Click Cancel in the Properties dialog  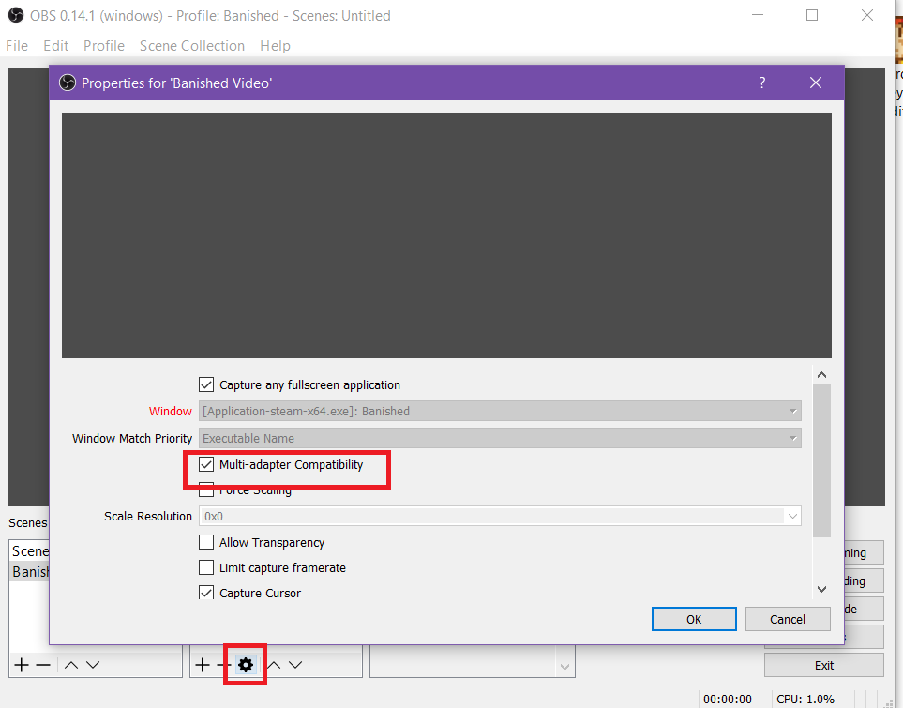point(788,619)
